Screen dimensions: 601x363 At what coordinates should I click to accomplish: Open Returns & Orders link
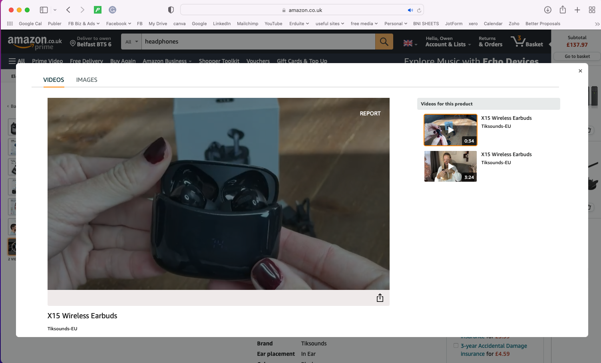491,42
